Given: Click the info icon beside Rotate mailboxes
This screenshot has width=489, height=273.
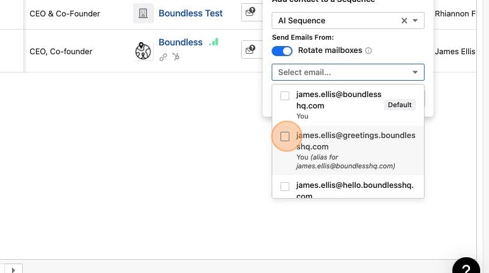Looking at the screenshot, I should coord(368,50).
